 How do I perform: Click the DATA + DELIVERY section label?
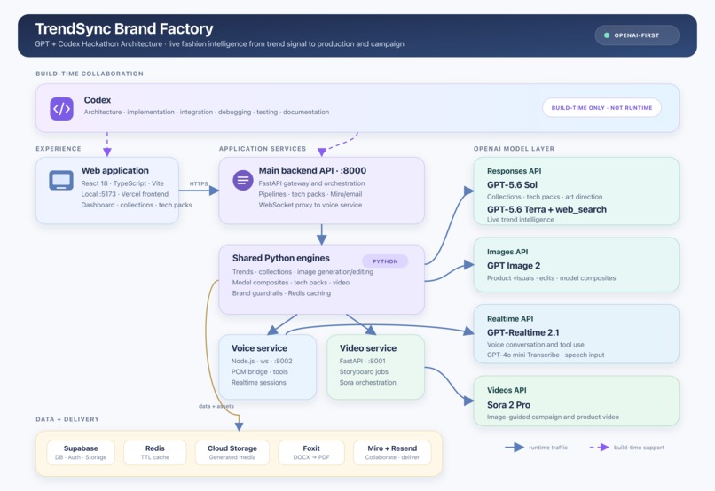[67, 419]
